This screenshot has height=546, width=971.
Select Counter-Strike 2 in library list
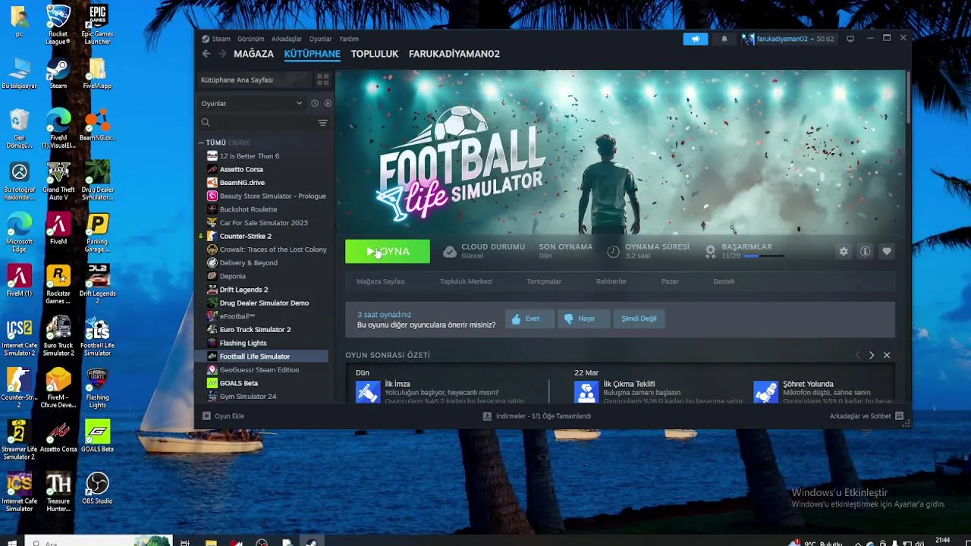245,236
